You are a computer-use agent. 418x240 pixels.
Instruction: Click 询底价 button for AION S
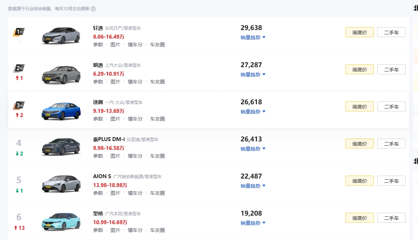(x=359, y=181)
